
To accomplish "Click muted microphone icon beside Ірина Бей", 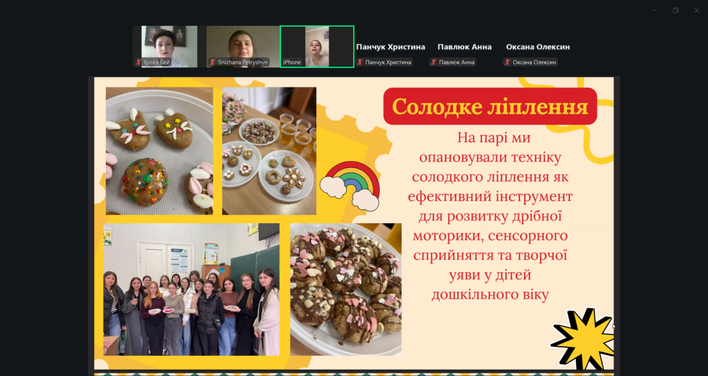I will coord(139,62).
